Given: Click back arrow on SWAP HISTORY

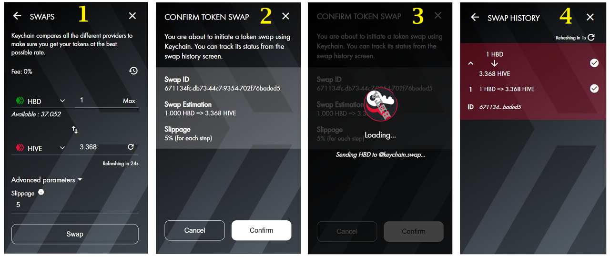Looking at the screenshot, I should pos(475,17).
